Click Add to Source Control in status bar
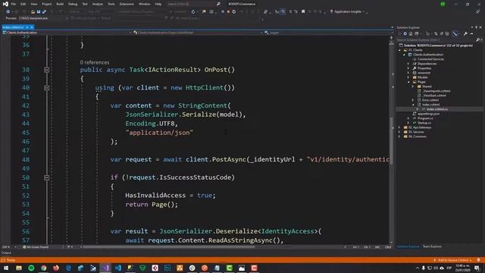Screen dimensions: 485x273 click(452, 260)
